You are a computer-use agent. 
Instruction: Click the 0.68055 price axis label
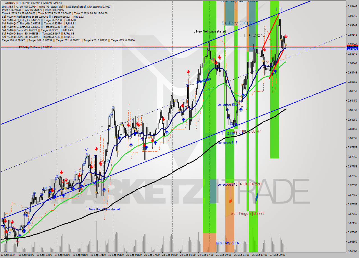pos(353,138)
